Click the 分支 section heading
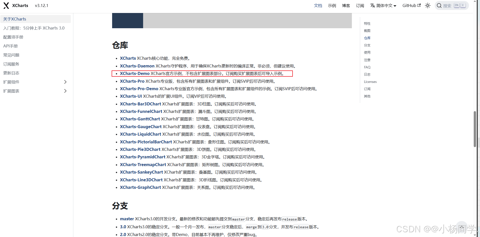480x237 pixels. pyautogui.click(x=120, y=206)
